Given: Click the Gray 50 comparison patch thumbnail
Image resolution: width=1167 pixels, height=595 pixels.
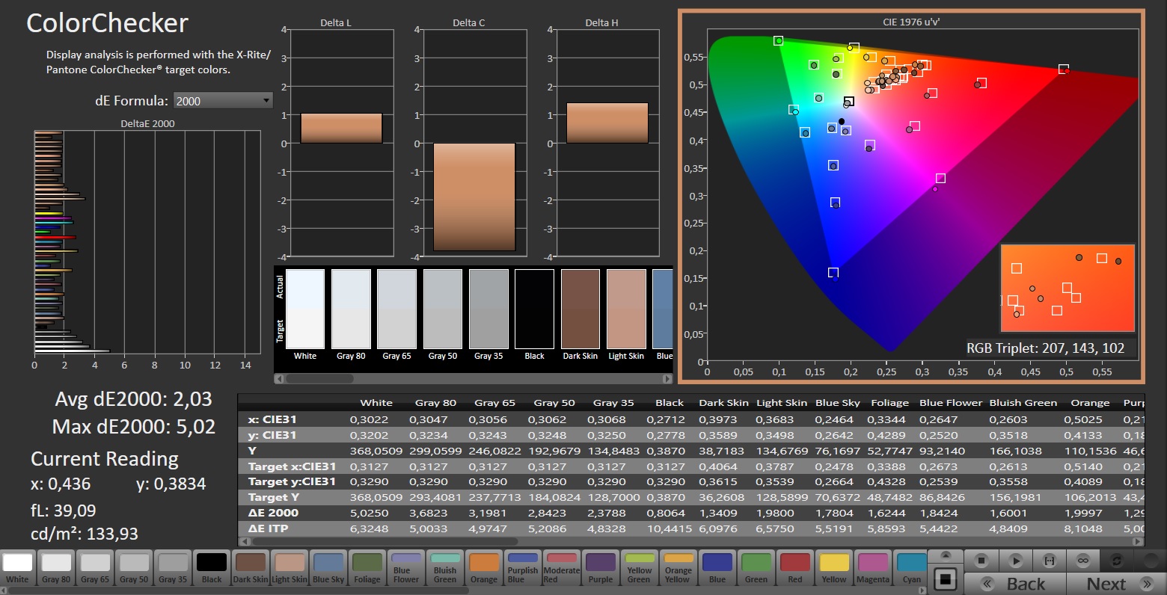Looking at the screenshot, I should tap(442, 309).
